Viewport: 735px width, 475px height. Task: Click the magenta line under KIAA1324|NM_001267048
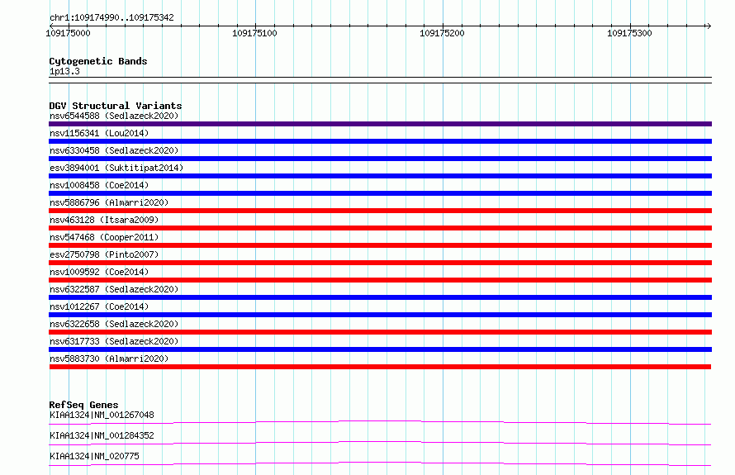coord(380,422)
